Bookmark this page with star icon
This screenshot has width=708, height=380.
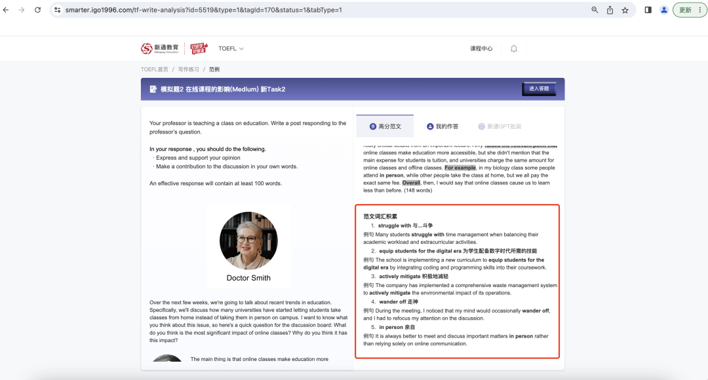pyautogui.click(x=625, y=10)
